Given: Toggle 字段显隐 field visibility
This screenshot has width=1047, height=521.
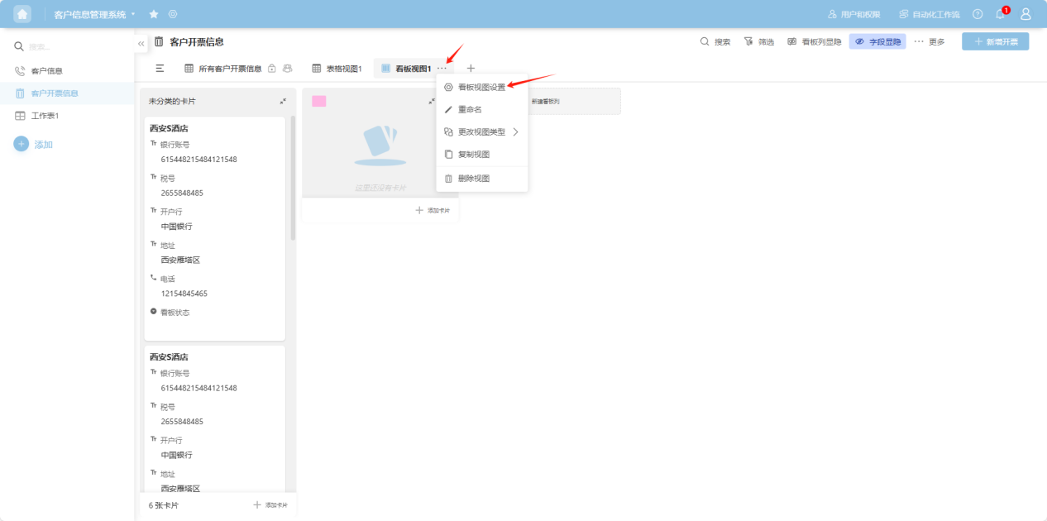Looking at the screenshot, I should (877, 41).
